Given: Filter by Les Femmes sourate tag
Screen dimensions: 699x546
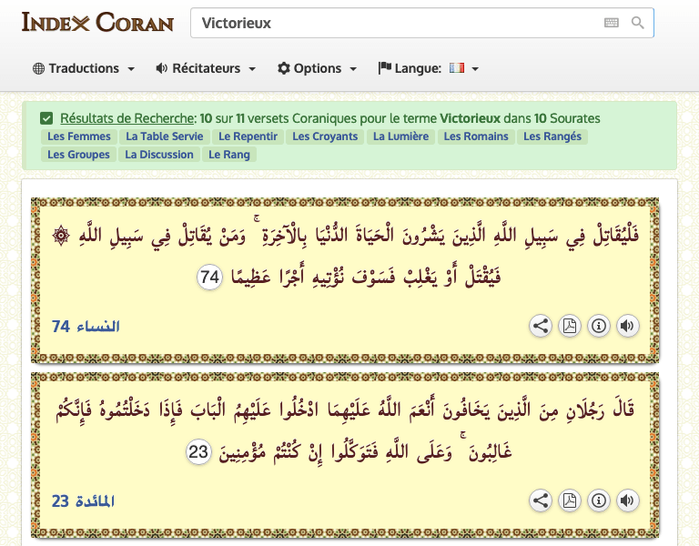Looking at the screenshot, I should click(x=79, y=136).
